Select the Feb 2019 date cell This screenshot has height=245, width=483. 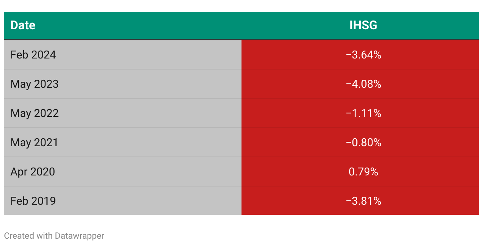pos(123,201)
